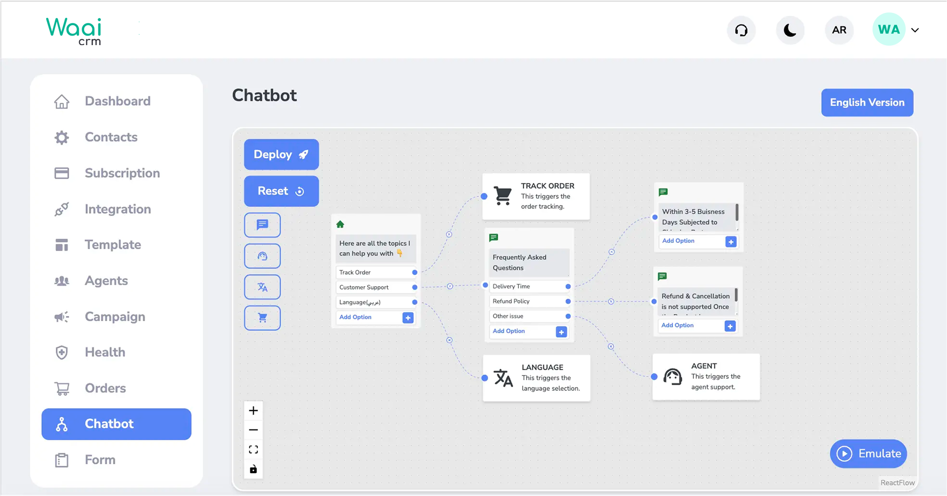Select the Language option row
947x496 pixels.
tap(375, 302)
